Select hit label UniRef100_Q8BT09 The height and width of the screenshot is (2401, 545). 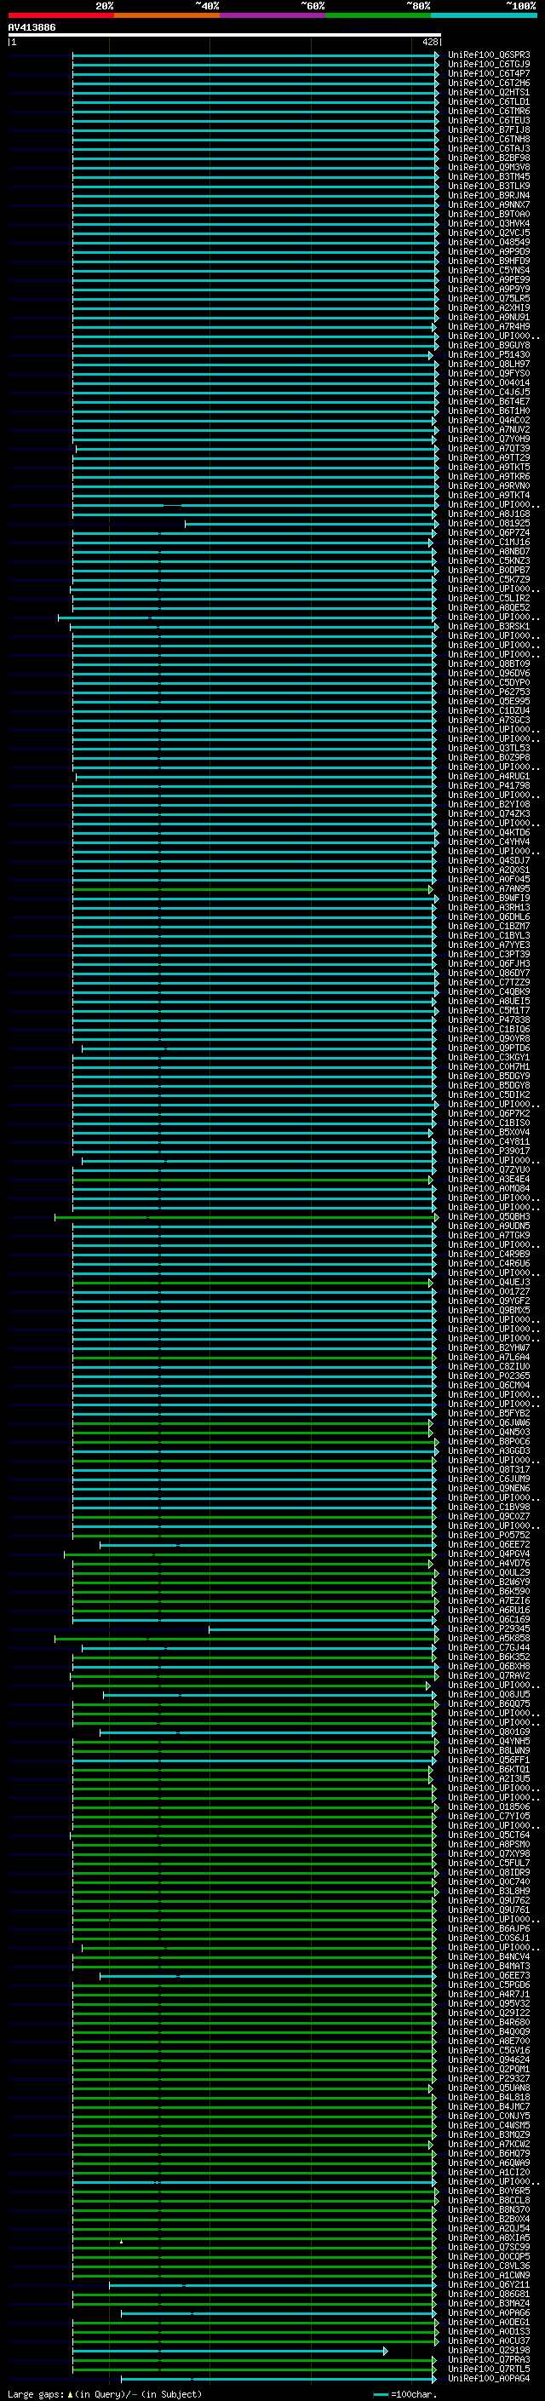[489, 663]
